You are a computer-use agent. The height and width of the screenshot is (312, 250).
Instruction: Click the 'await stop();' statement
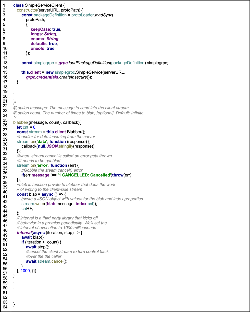tap(37, 247)
